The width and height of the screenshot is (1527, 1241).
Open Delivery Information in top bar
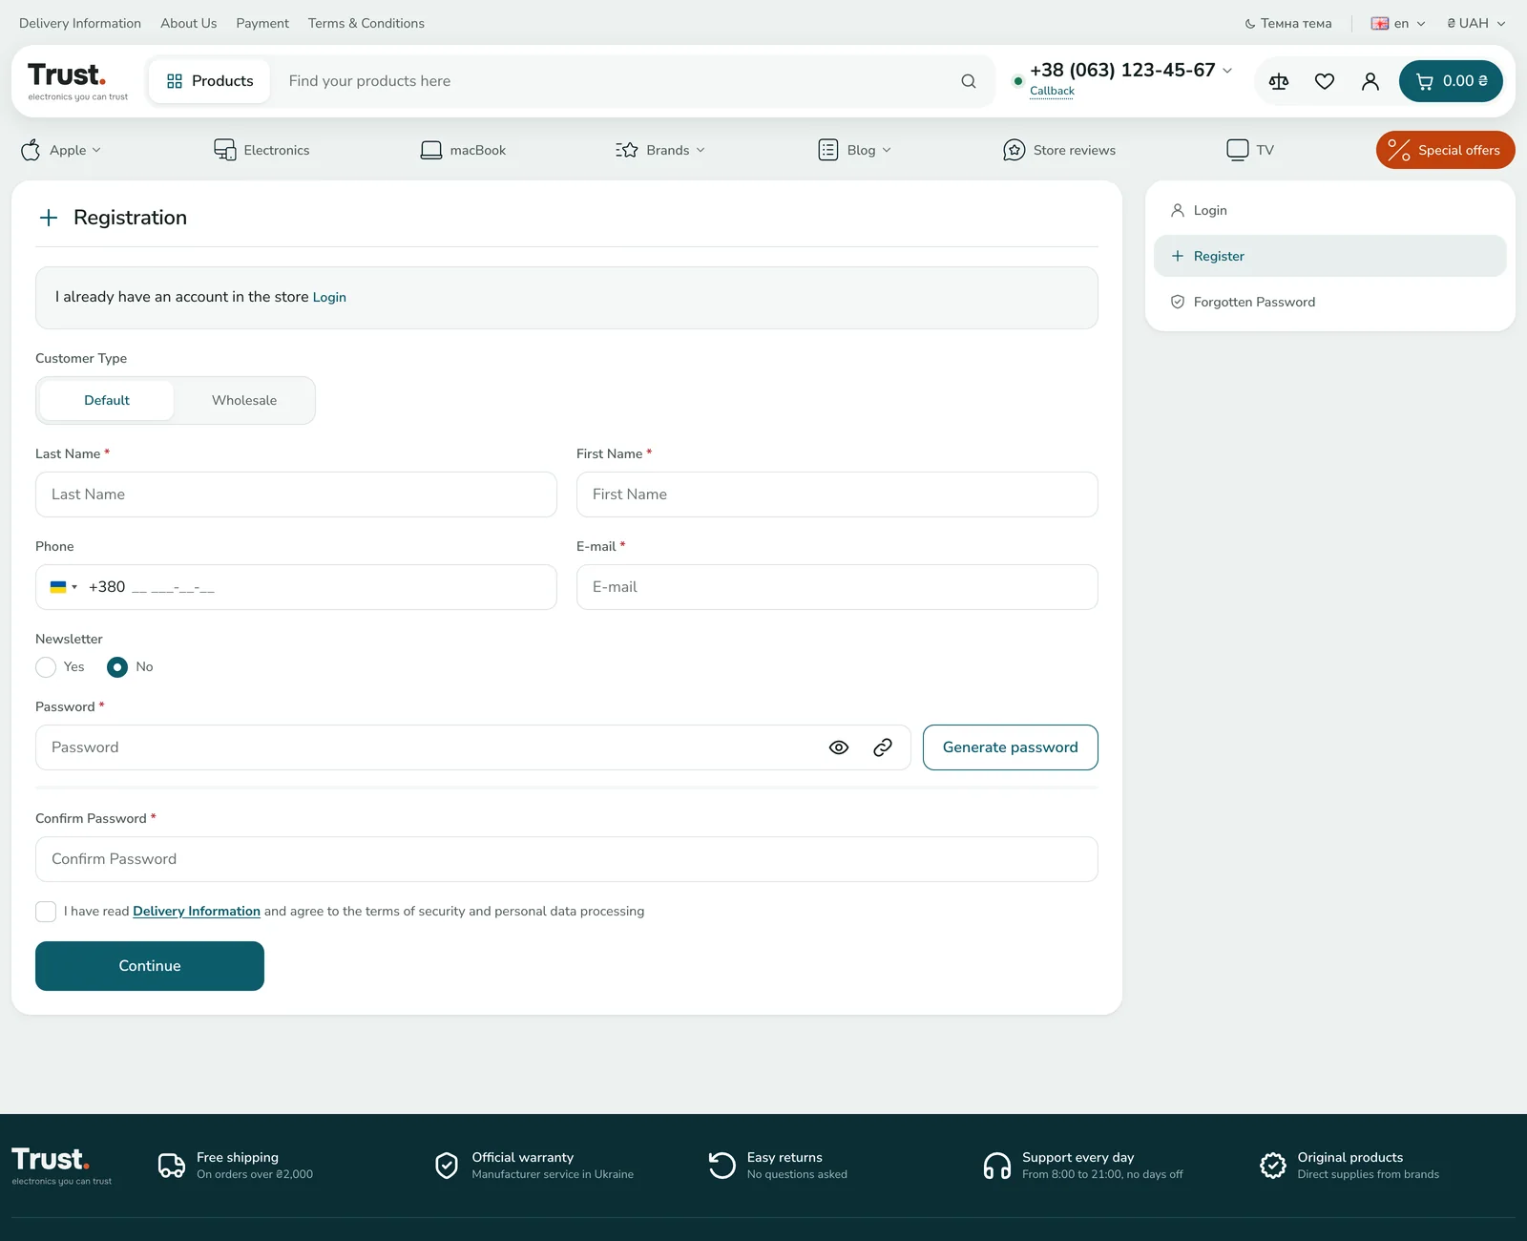click(80, 23)
